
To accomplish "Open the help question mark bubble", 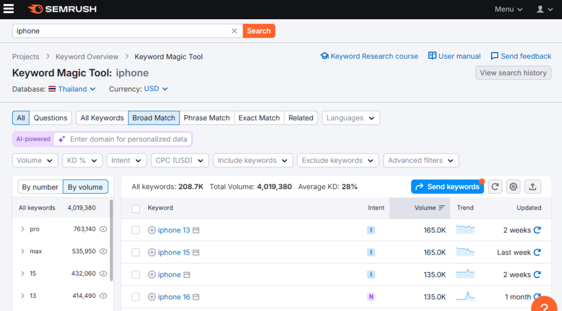I will 545,306.
